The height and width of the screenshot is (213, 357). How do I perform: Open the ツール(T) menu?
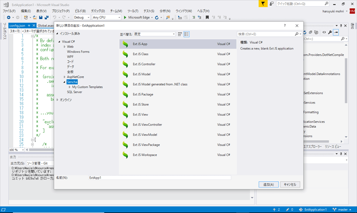pyautogui.click(x=133, y=11)
